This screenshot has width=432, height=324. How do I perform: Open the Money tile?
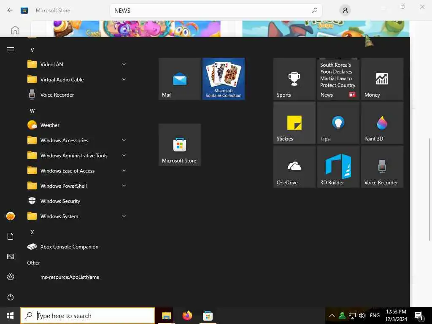pos(382,79)
